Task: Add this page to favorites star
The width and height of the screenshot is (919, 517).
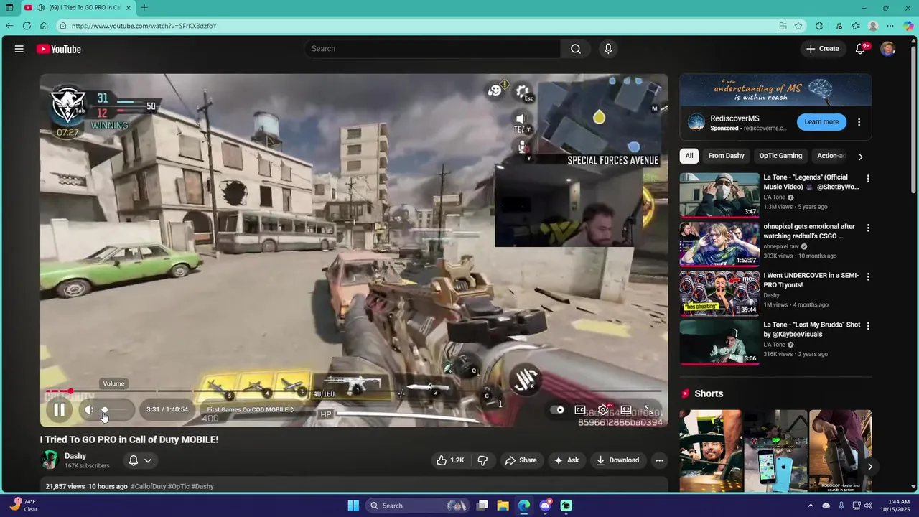Action: tap(798, 26)
